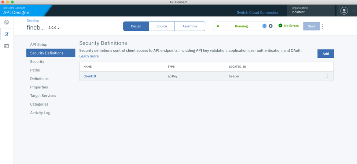Open more options menu beside Save
Viewport: 357px width, 164px height.
click(322, 26)
